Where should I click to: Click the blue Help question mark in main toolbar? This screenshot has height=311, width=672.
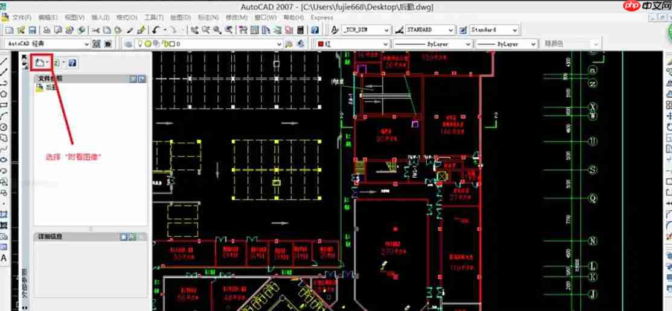click(315, 30)
